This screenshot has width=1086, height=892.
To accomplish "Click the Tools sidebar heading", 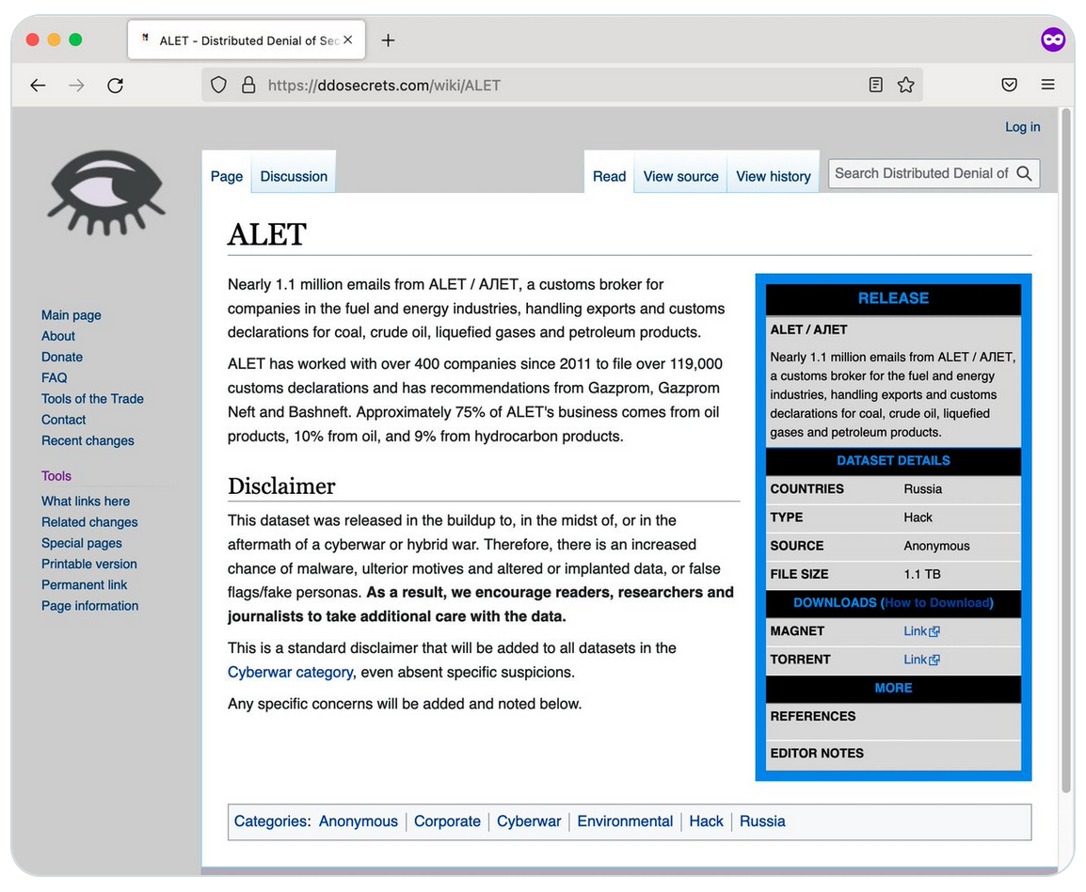I will [x=56, y=476].
